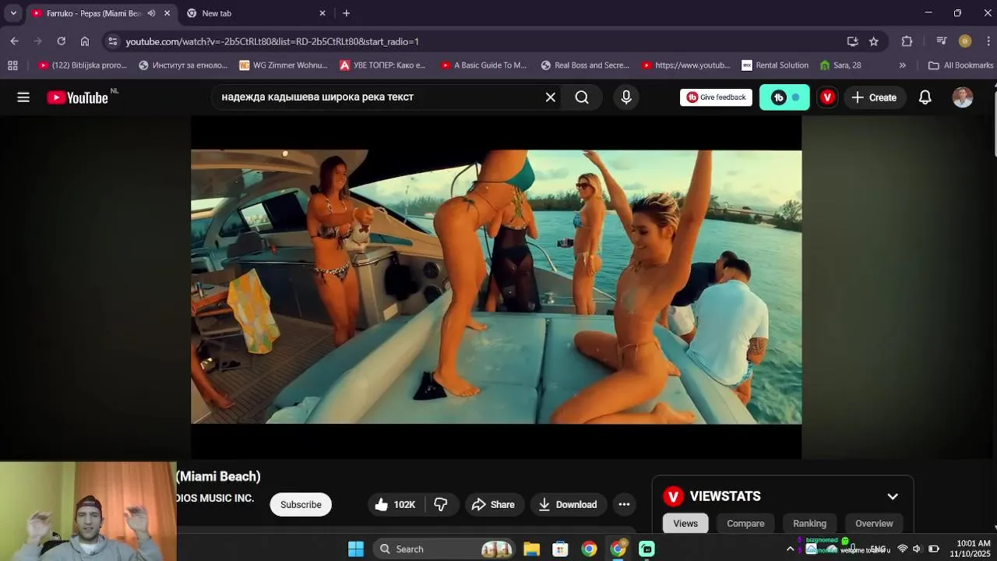The image size is (997, 561).
Task: Open the Real Boss and Secre... bookmark
Action: pos(585,65)
